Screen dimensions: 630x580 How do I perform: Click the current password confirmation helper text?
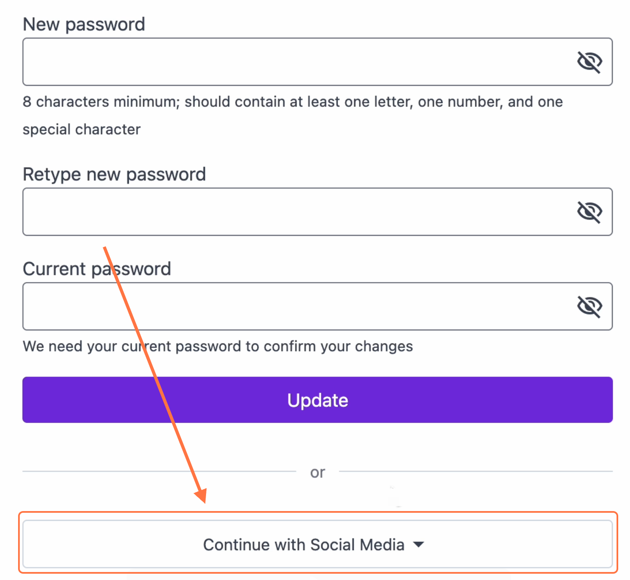tap(218, 346)
